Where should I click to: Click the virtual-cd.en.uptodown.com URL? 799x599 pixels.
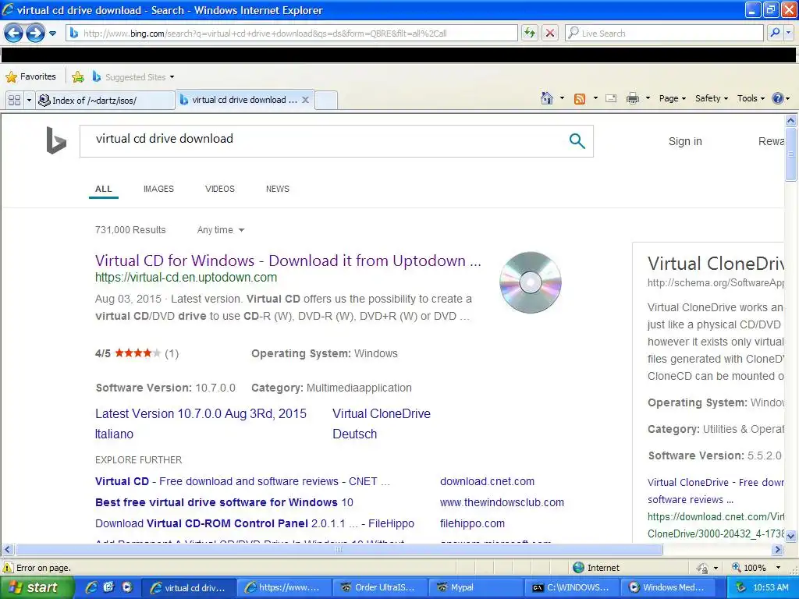pos(186,278)
